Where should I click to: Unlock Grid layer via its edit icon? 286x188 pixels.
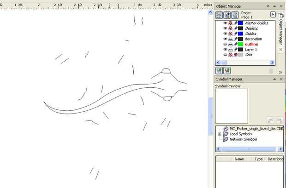(235, 55)
